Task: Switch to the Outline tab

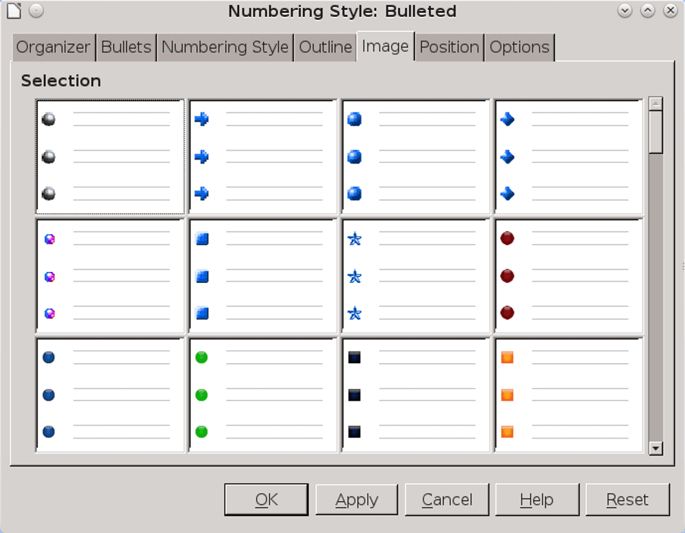Action: 325,47
